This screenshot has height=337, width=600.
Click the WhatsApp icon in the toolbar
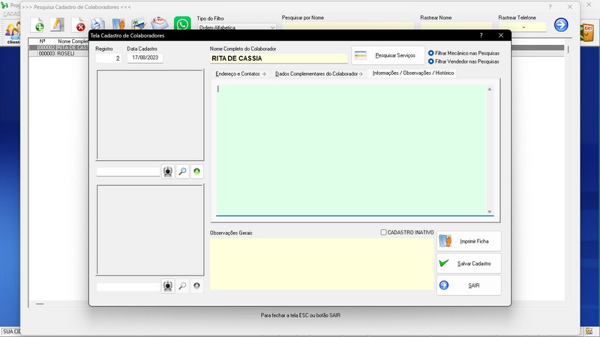point(181,25)
